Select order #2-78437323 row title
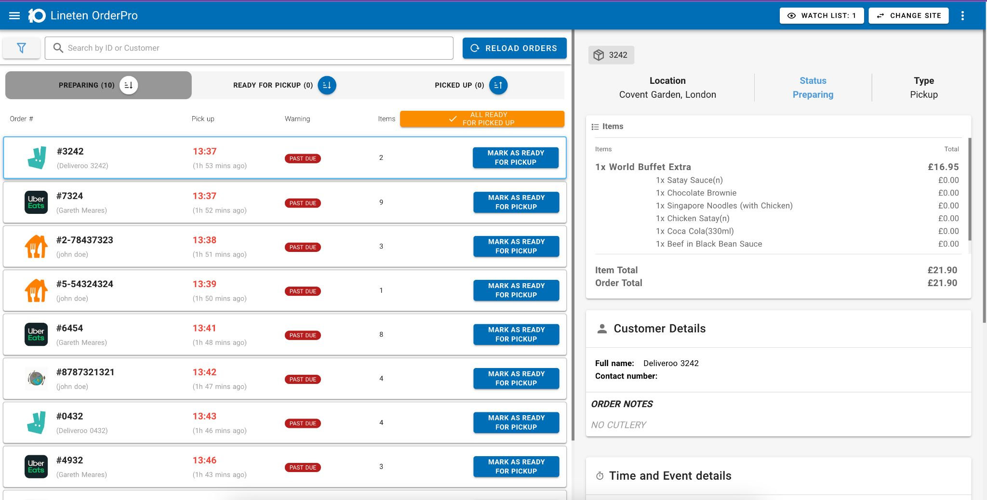The width and height of the screenshot is (987, 500). (85, 240)
